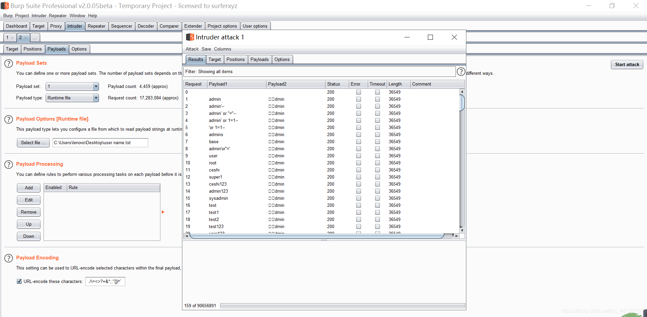Click results scrollbar down arrow
This screenshot has width=647, height=317.
pos(462,230)
